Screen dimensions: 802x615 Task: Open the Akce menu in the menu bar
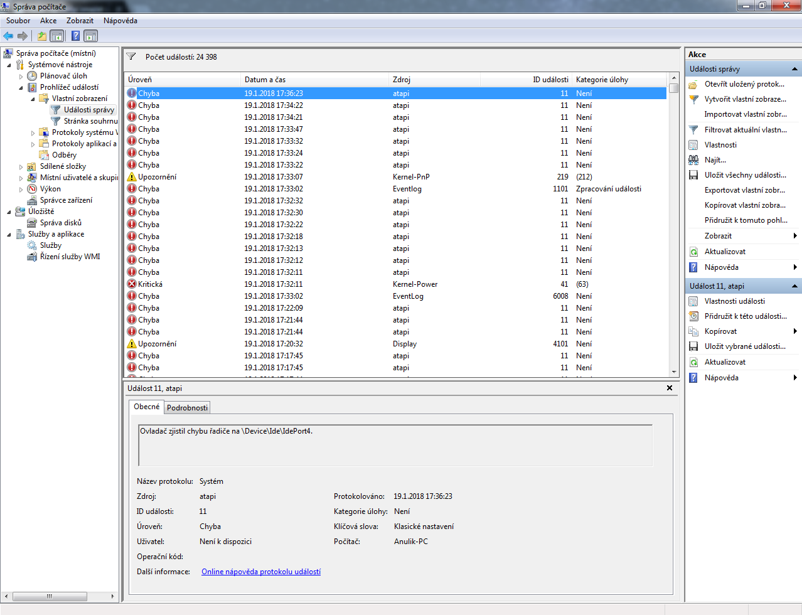coord(48,21)
